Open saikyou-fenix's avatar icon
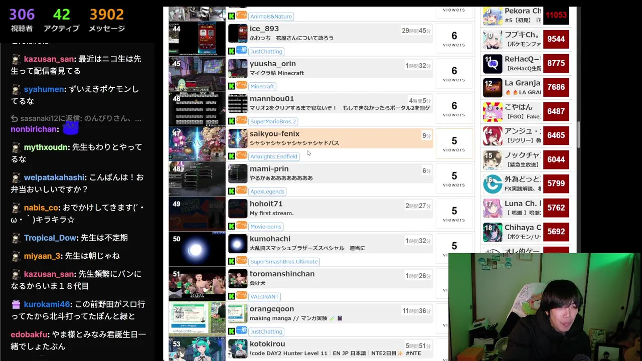 [x=238, y=138]
